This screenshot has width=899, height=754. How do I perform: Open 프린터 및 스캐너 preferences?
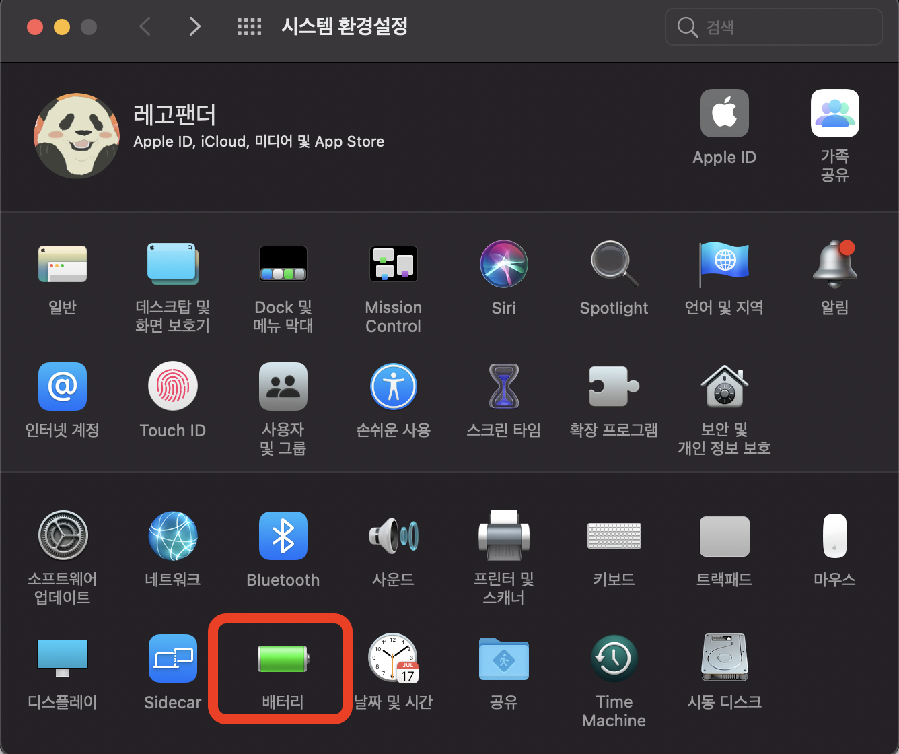click(x=504, y=536)
